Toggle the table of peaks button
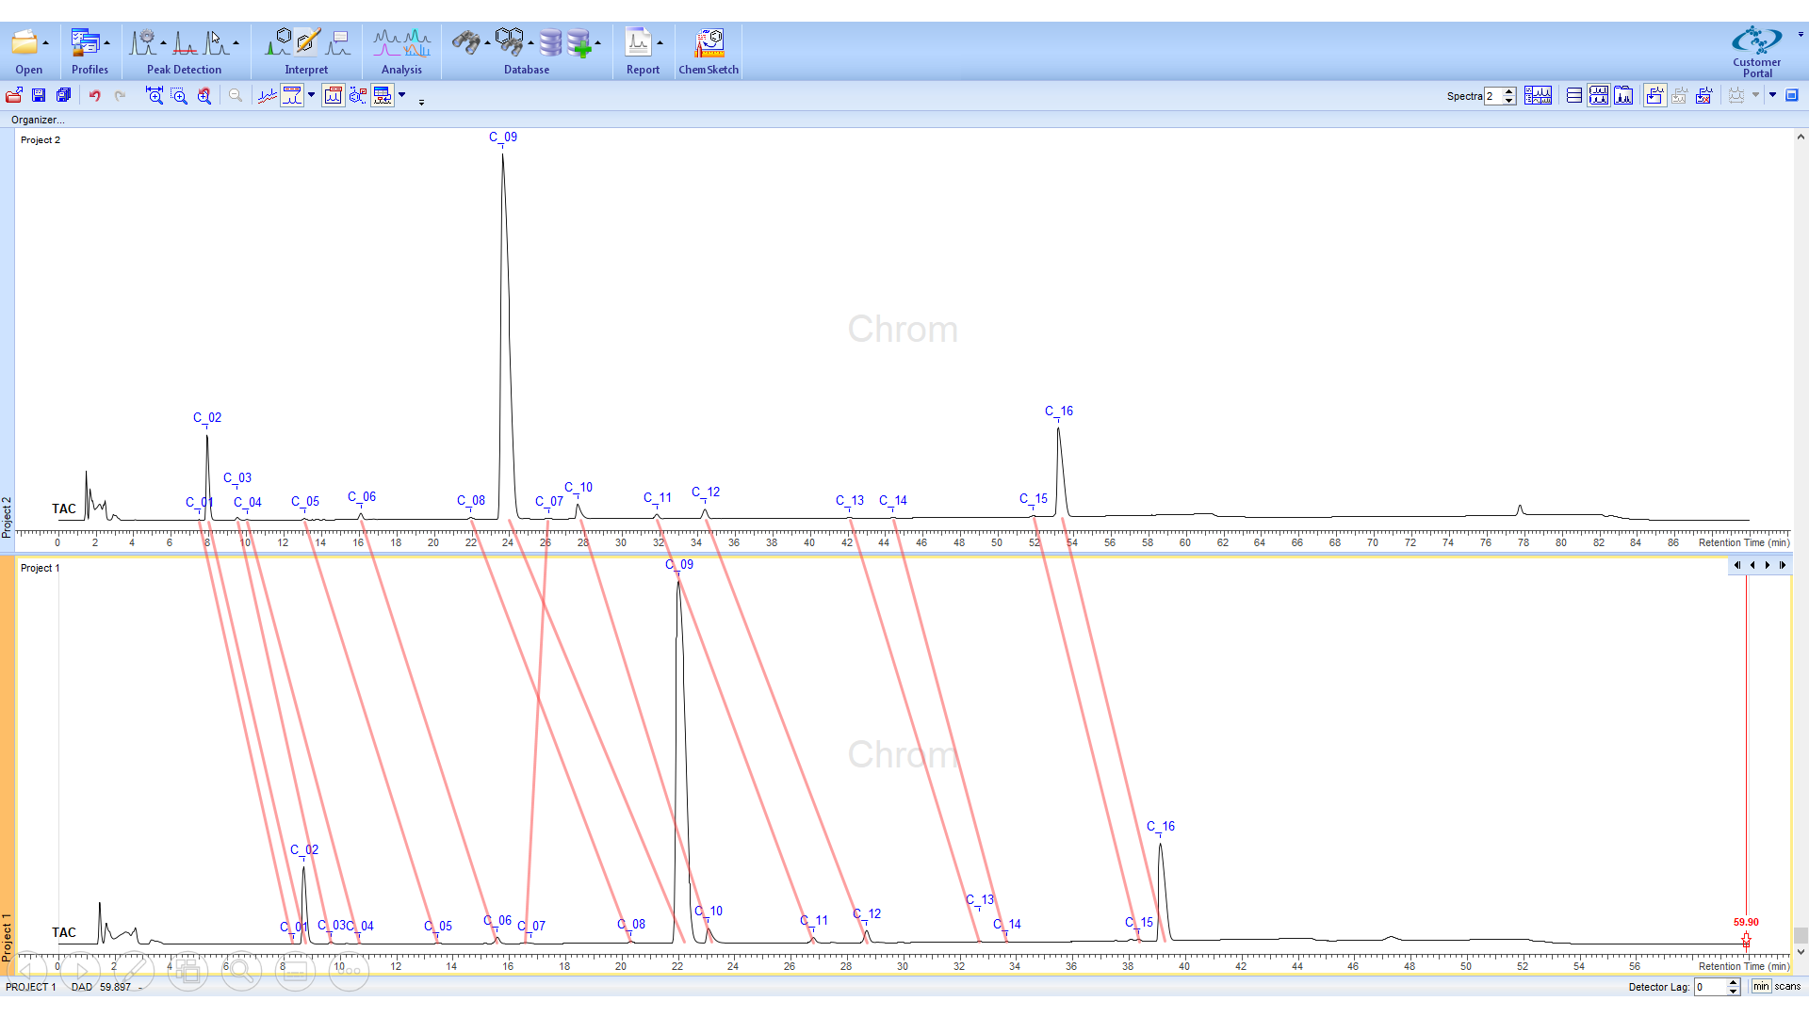The image size is (1809, 1017). (382, 95)
